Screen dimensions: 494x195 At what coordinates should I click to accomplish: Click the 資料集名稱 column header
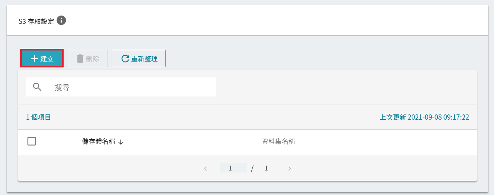coord(278,141)
